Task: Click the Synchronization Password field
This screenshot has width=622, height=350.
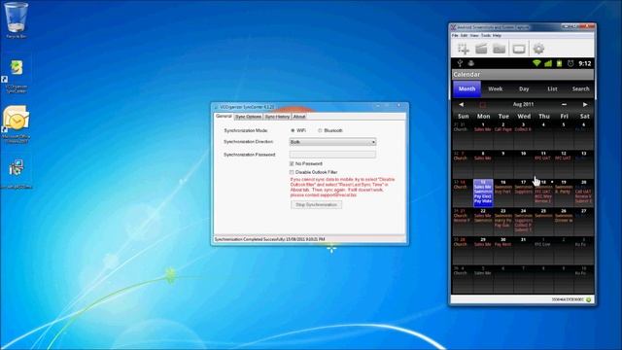Action: [332, 155]
